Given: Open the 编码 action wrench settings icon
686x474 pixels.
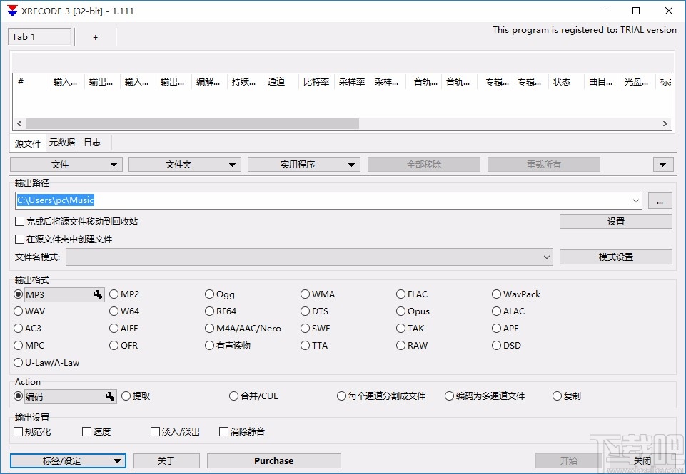Looking at the screenshot, I should tap(110, 396).
